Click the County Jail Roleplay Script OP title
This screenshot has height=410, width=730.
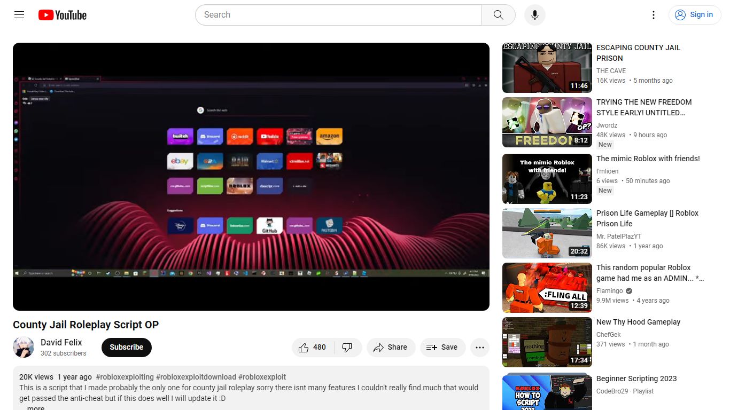86,325
